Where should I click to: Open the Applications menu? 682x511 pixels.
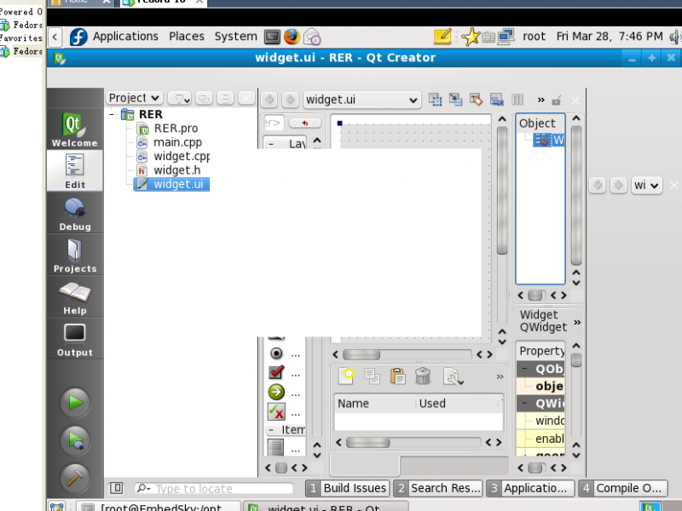pyautogui.click(x=125, y=37)
